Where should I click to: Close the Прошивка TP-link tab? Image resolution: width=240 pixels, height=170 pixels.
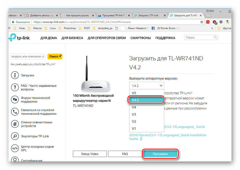[129, 15]
